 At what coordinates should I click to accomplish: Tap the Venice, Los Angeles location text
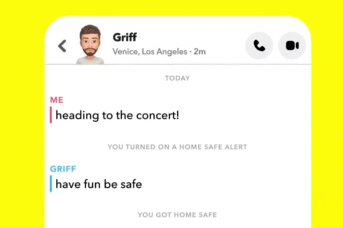click(151, 51)
